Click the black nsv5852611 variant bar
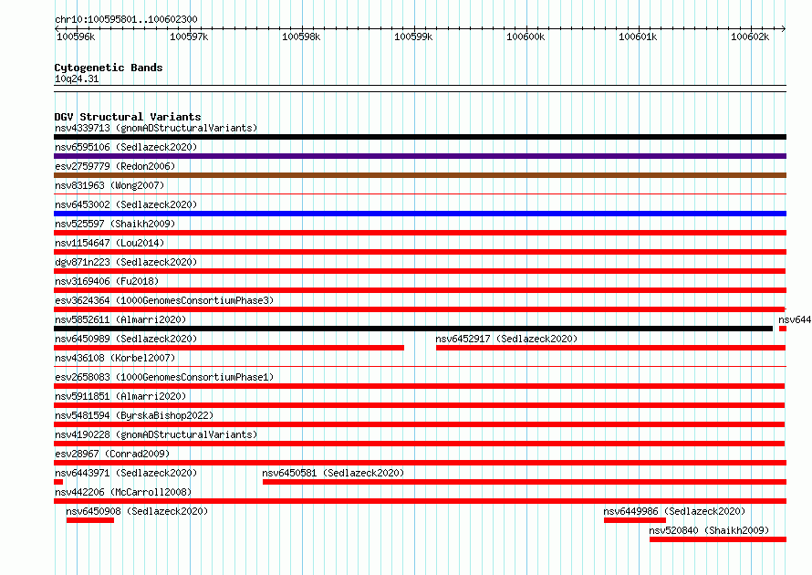Image resolution: width=812 pixels, height=575 pixels. [413, 329]
